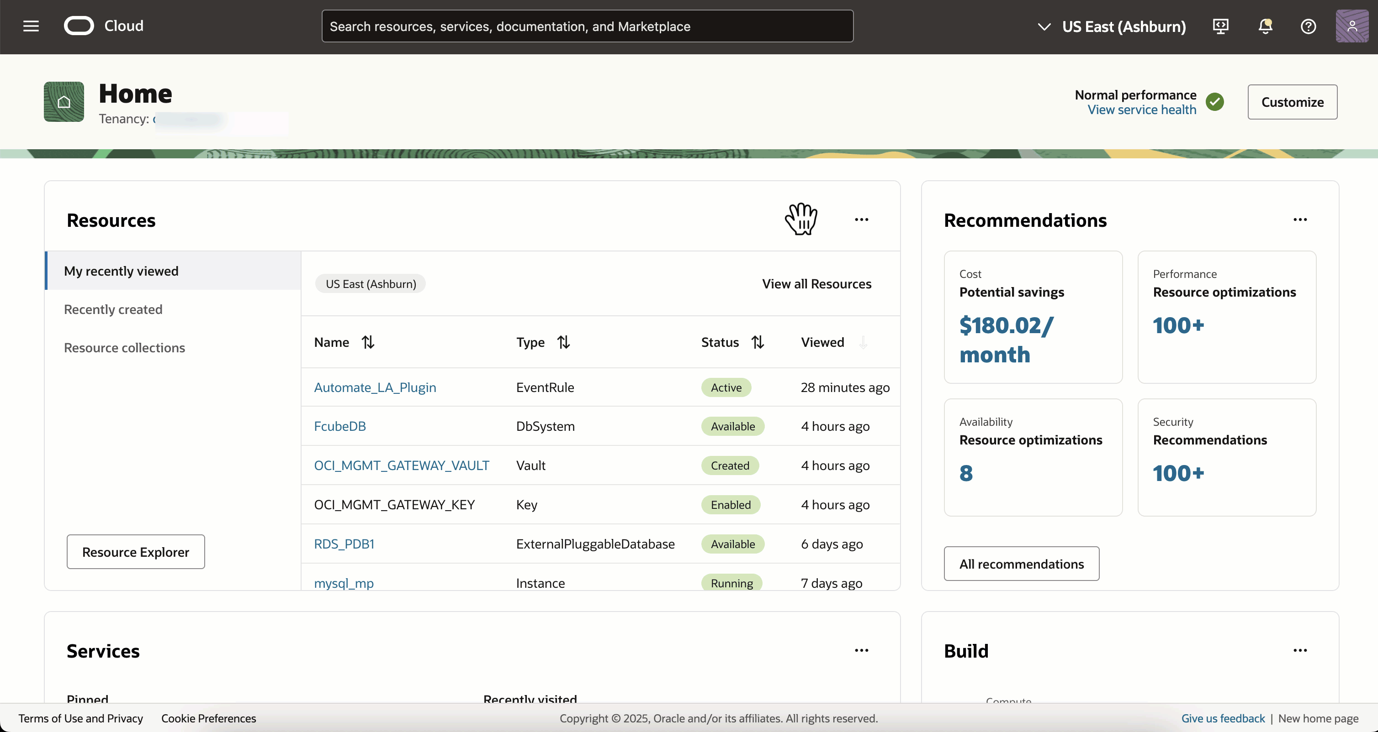Click the Home page tile icon
The image size is (1378, 732).
pyautogui.click(x=64, y=102)
